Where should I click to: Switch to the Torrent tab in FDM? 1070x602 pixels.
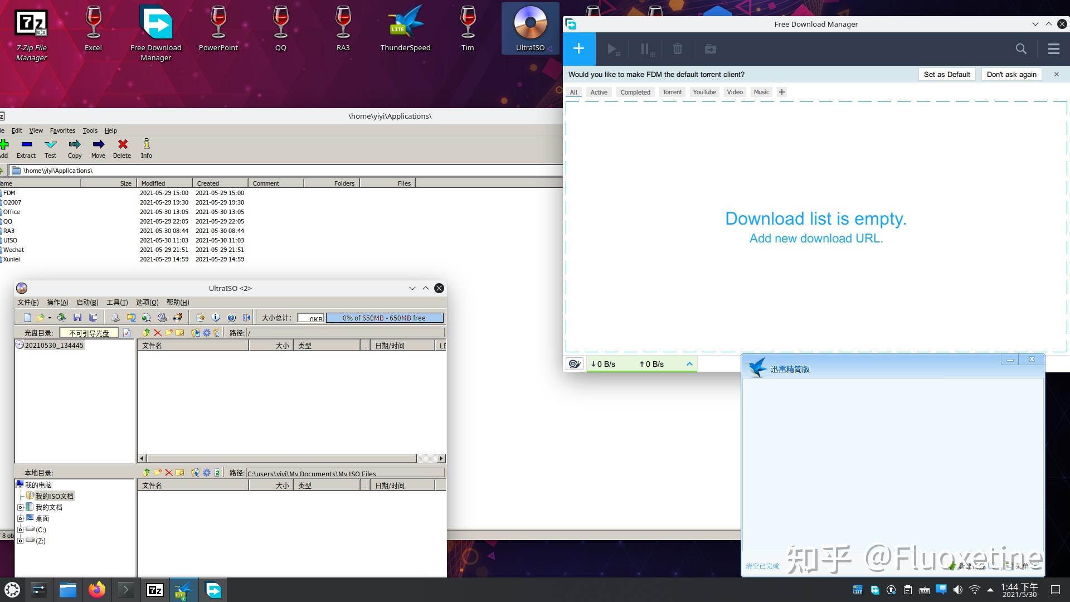[672, 92]
